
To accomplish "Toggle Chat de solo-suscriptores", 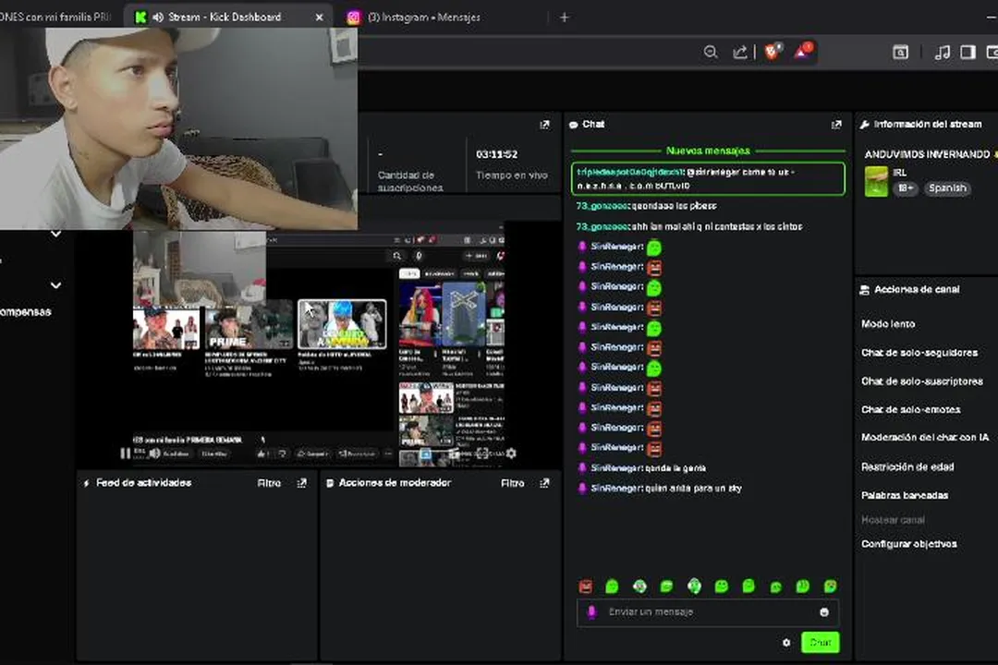I will (x=921, y=381).
